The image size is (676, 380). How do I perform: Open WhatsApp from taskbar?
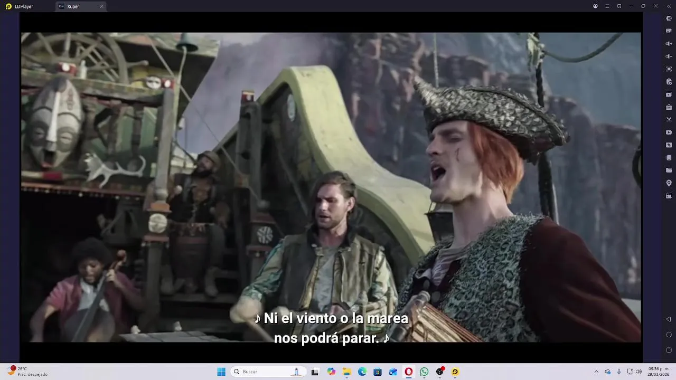click(424, 372)
